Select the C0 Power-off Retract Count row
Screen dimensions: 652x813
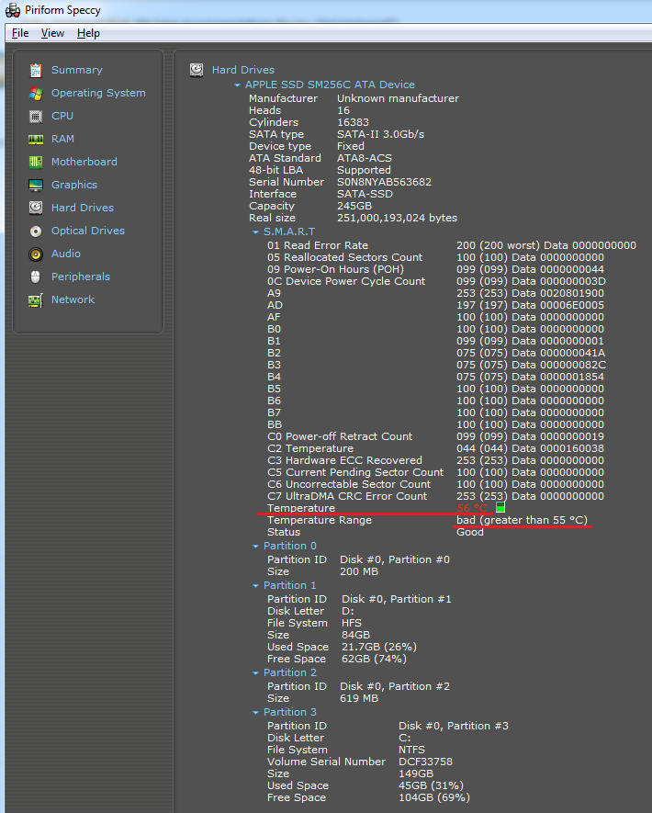(435, 436)
